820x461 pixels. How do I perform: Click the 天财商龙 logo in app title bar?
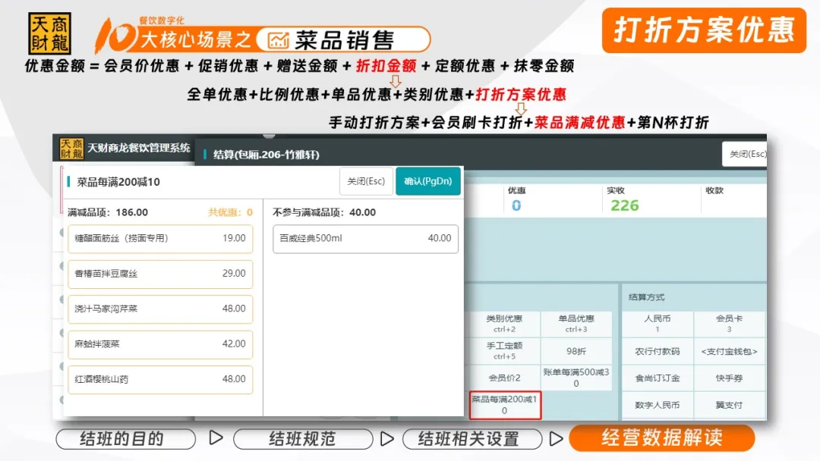coord(72,148)
